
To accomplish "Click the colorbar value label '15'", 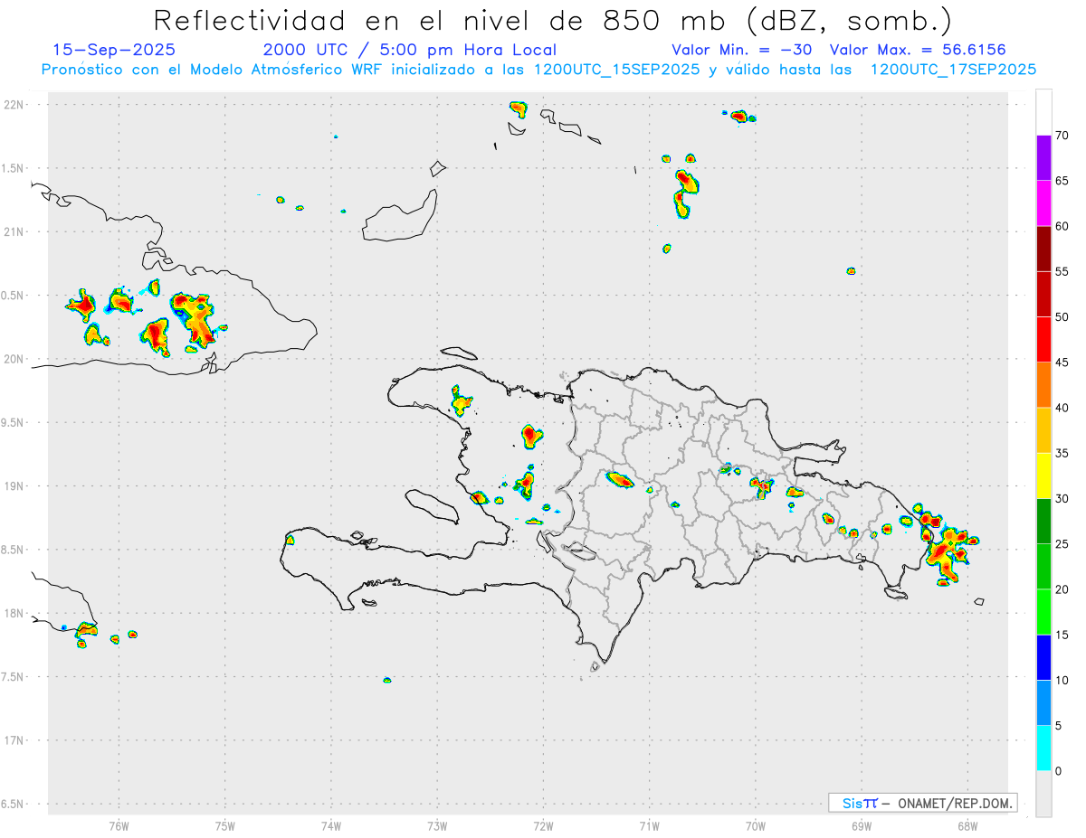I will point(1062,635).
